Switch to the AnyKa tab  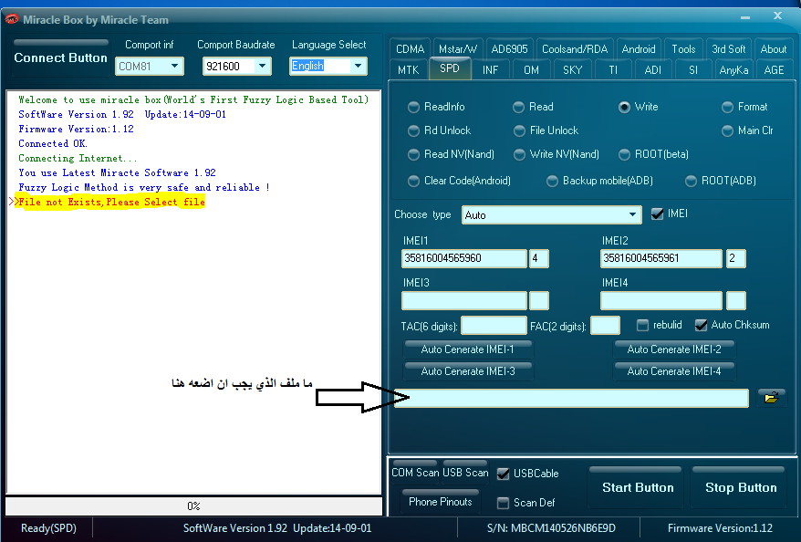tap(733, 70)
